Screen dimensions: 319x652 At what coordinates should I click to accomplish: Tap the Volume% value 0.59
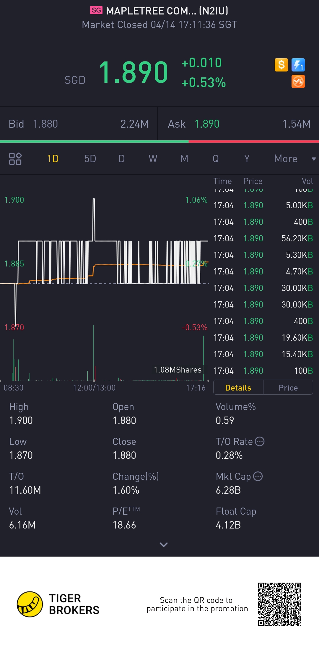pyautogui.click(x=225, y=420)
